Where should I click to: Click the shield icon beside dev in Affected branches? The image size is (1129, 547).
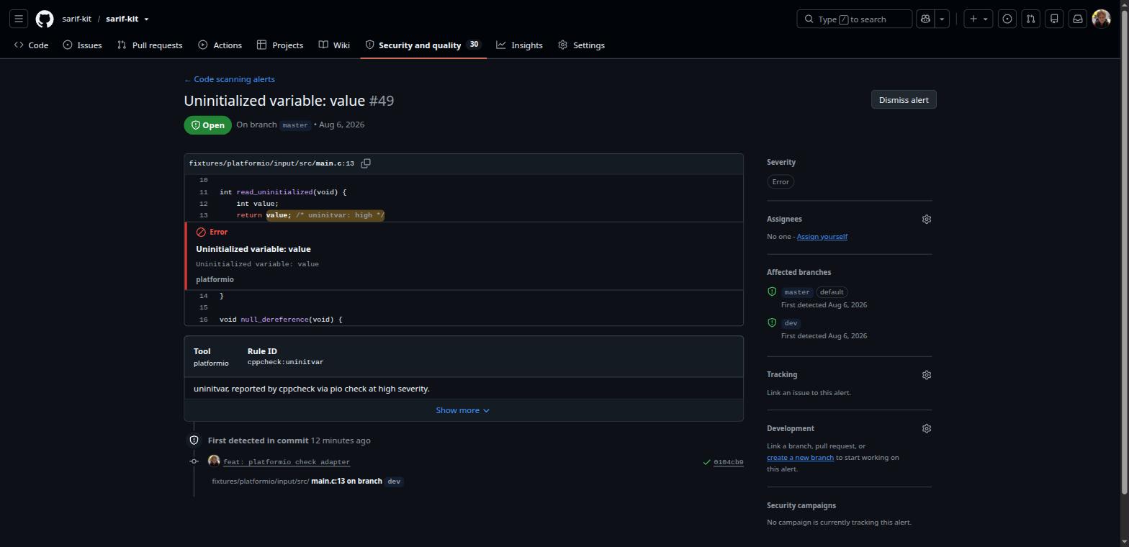(772, 322)
